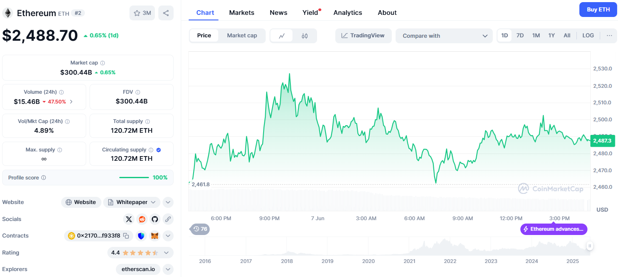Select the Market cap chart toggle

coord(242,36)
